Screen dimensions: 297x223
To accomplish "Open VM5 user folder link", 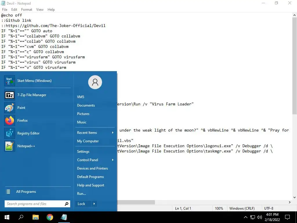I will tap(81, 97).
